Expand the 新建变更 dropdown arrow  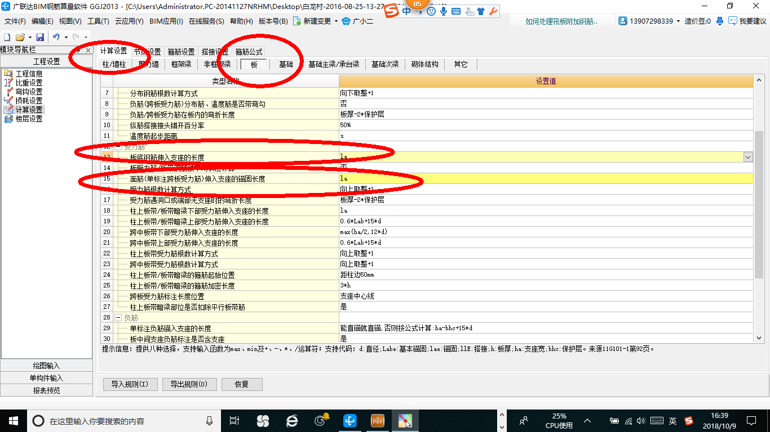click(337, 21)
